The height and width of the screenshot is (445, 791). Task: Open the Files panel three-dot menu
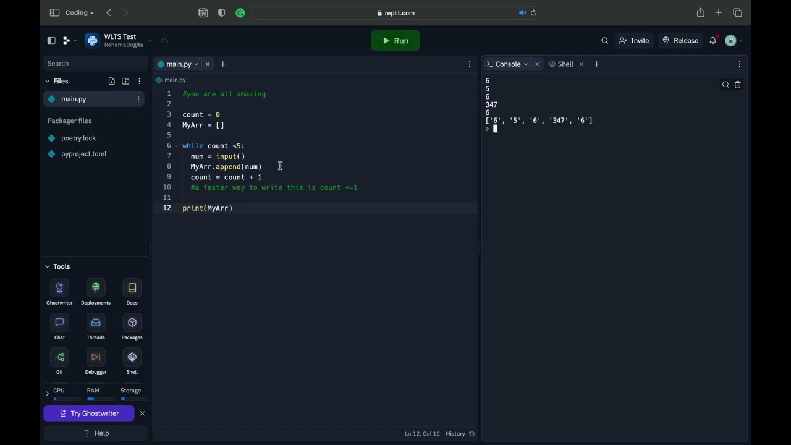coord(140,81)
